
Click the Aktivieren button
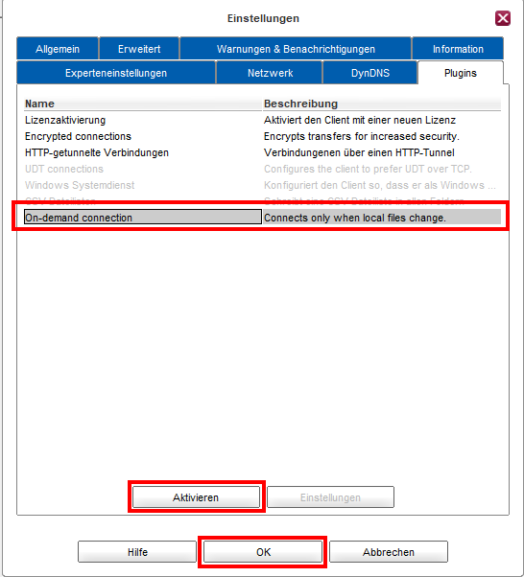click(196, 497)
